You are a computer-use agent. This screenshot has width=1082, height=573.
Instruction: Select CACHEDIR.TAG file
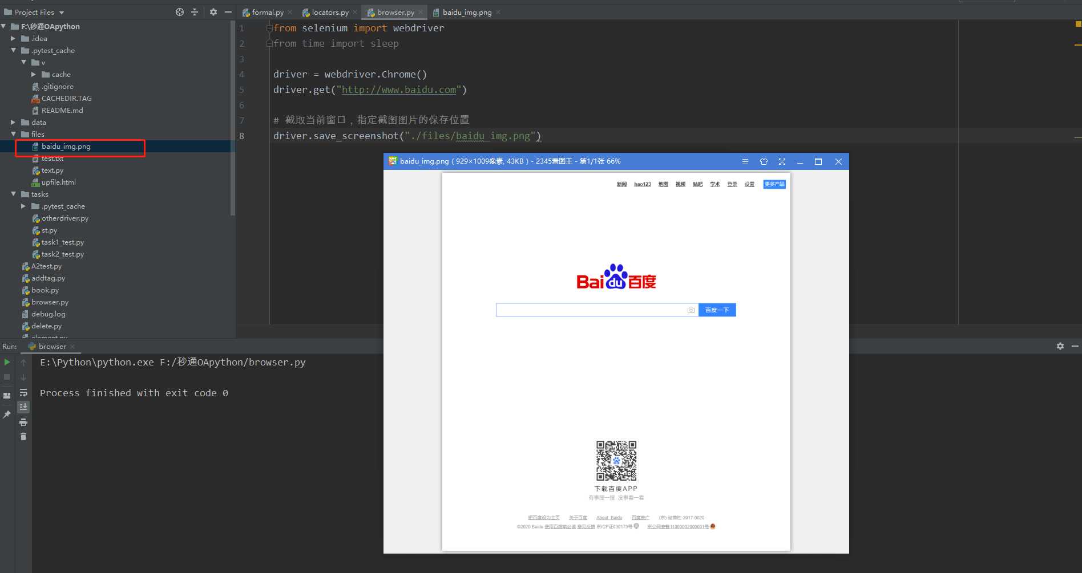click(x=66, y=99)
